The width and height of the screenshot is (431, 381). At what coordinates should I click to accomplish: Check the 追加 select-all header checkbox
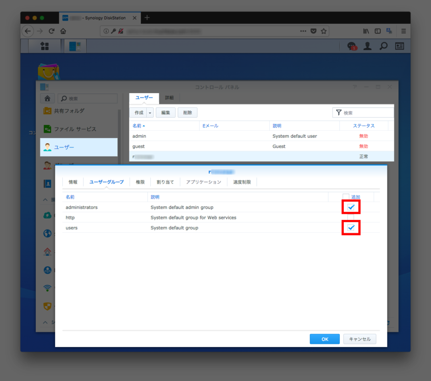point(346,196)
